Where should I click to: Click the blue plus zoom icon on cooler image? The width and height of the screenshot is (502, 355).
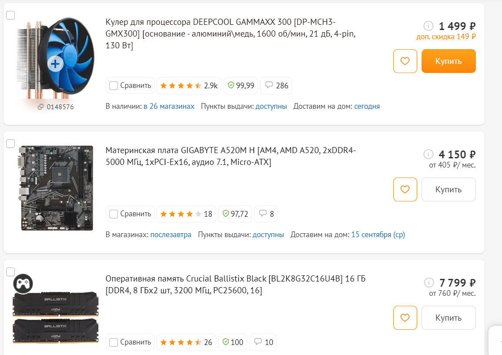[55, 64]
